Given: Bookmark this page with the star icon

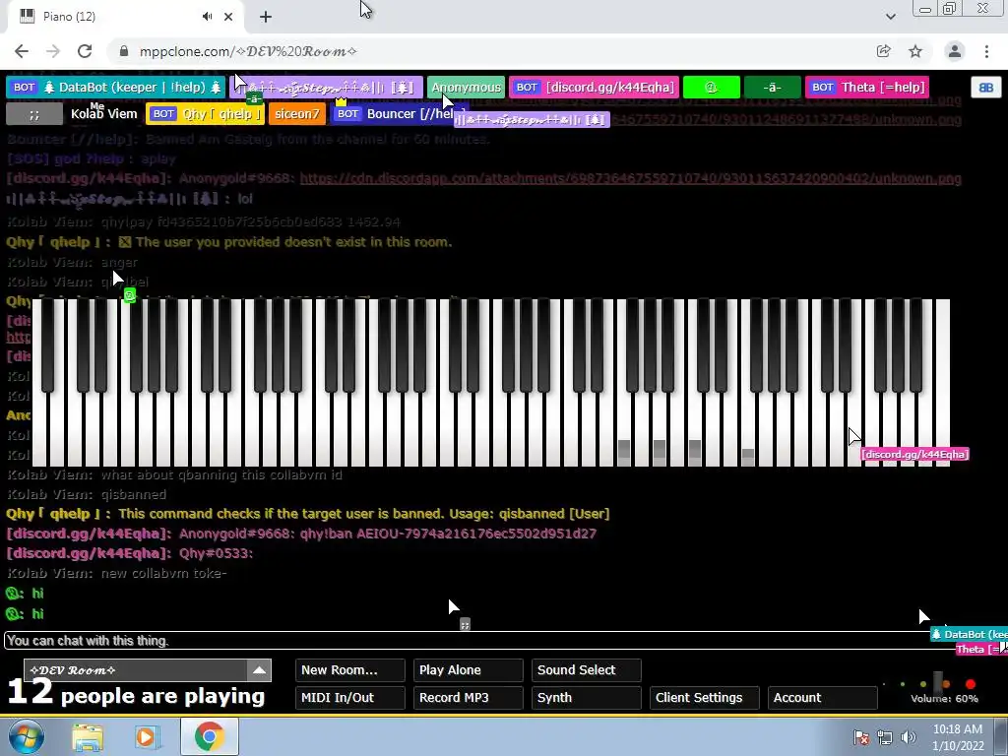Looking at the screenshot, I should pyautogui.click(x=915, y=51).
